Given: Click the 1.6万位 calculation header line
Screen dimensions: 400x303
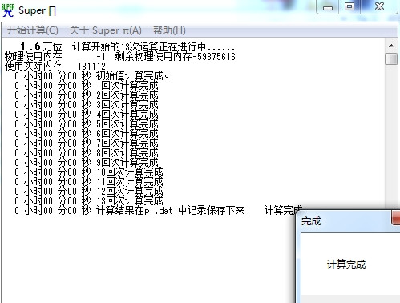Looking at the screenshot, I should 127,46.
